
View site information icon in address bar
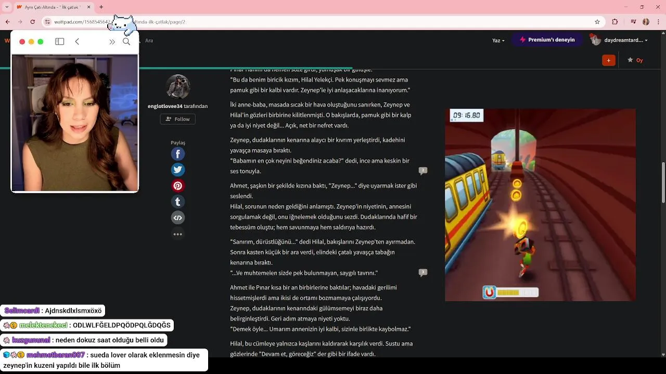tap(47, 22)
